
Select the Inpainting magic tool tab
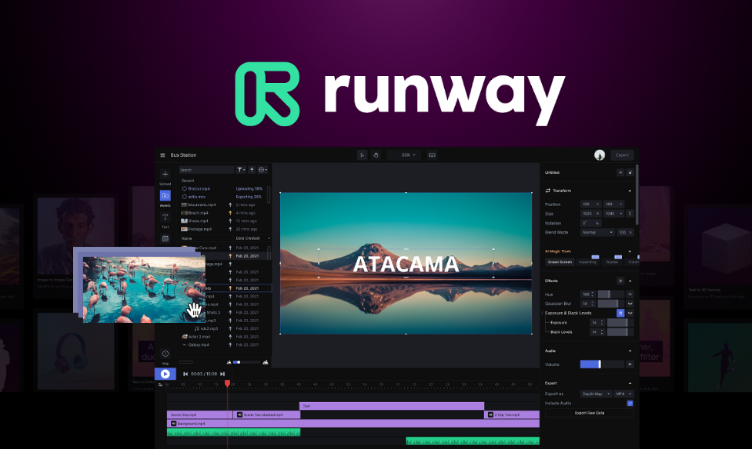[587, 262]
